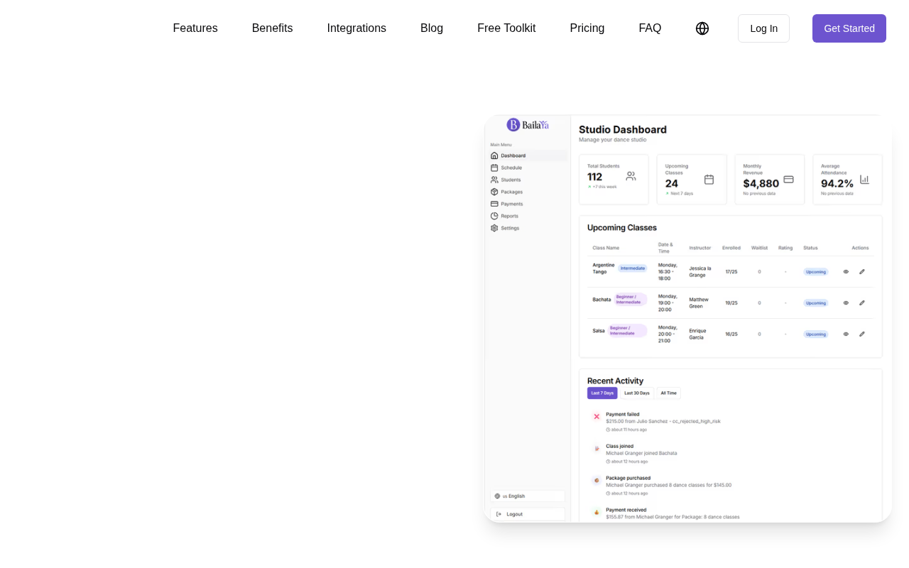View Bachata class via the eye icon
This screenshot has height=568, width=909.
[846, 302]
